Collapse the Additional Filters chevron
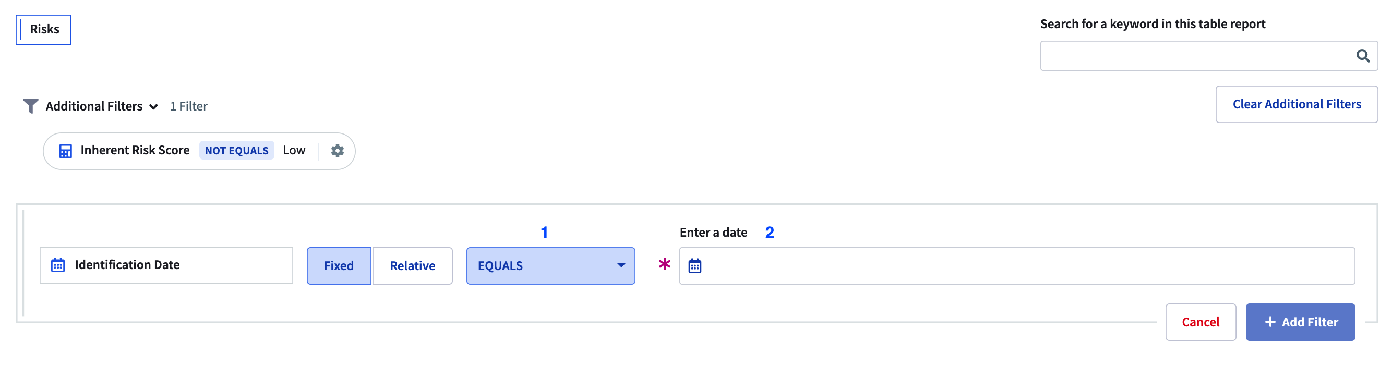This screenshot has height=366, width=1392. pyautogui.click(x=153, y=107)
